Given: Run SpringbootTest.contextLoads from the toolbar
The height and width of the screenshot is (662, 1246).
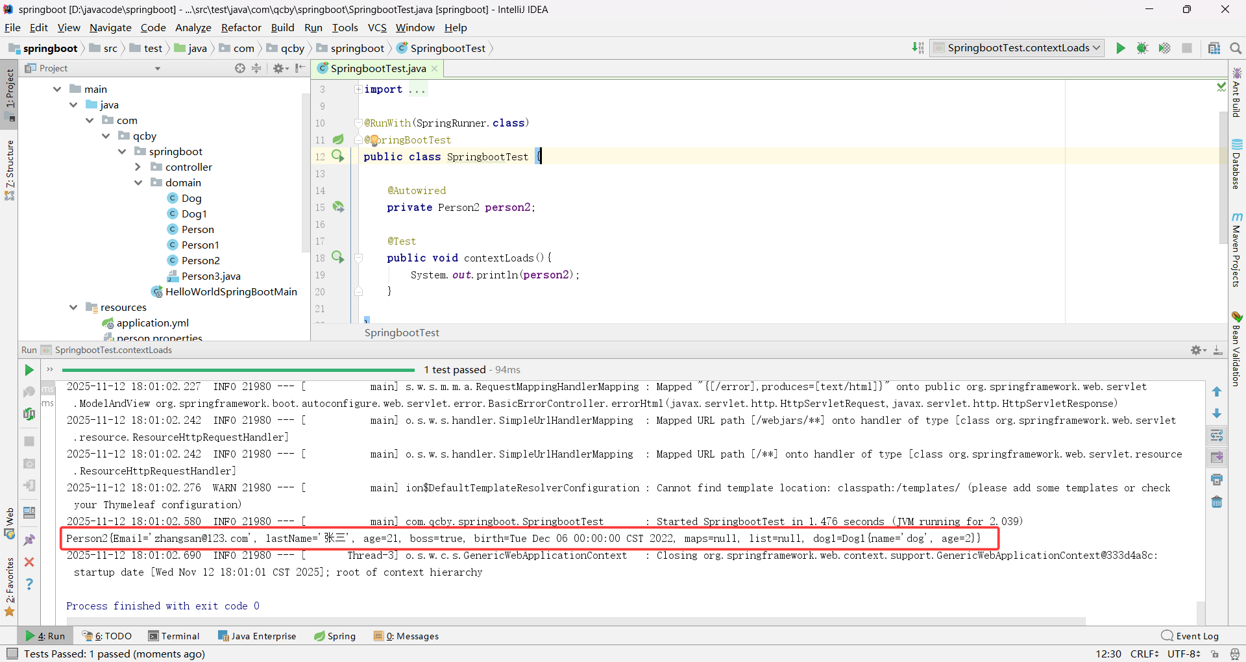Looking at the screenshot, I should coord(1121,48).
